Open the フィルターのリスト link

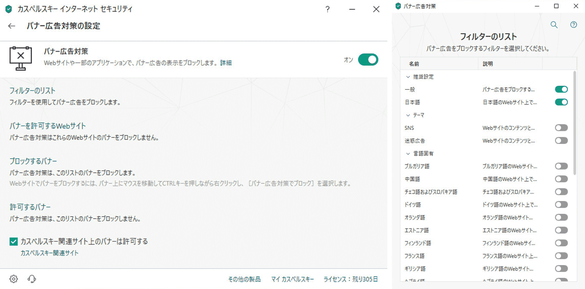coord(32,91)
